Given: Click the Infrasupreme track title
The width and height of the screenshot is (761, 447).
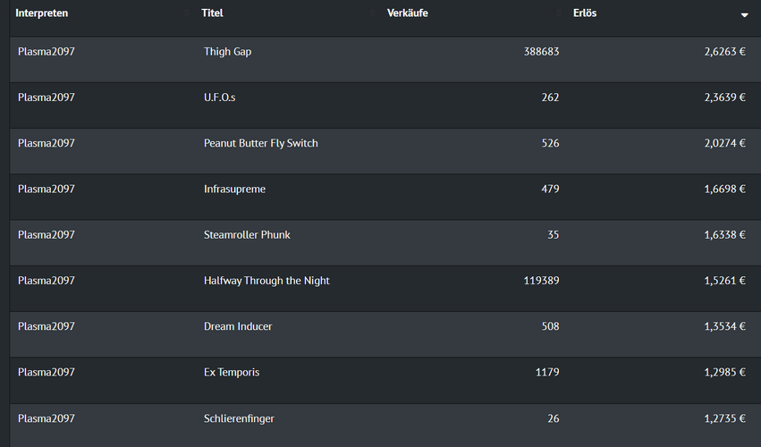Looking at the screenshot, I should 234,190.
